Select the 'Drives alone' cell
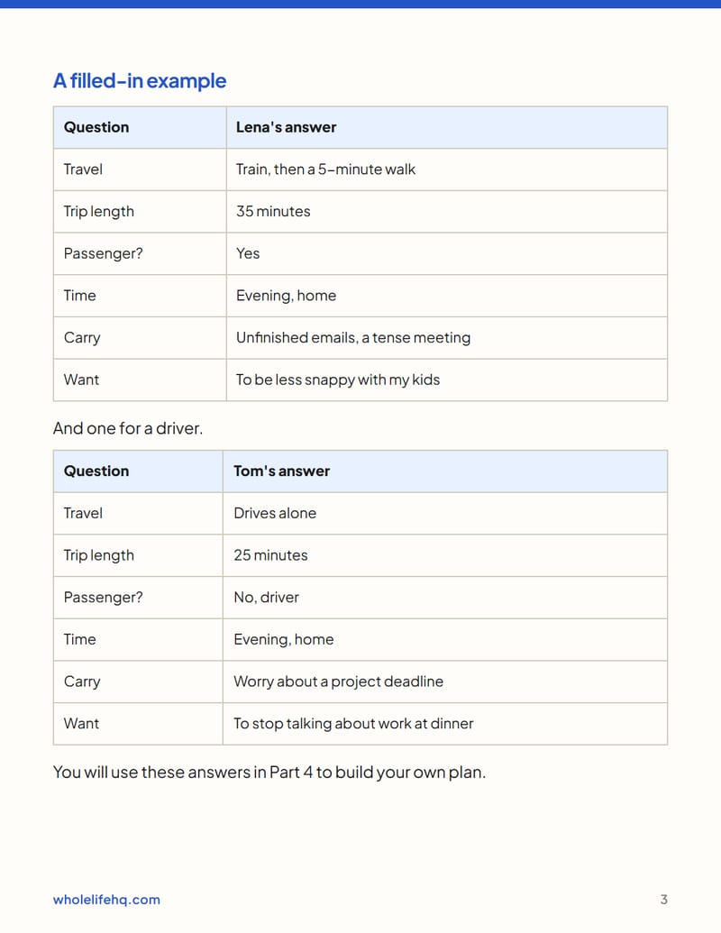 tap(445, 514)
